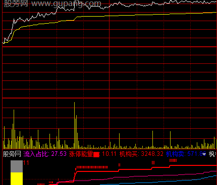Click the red square marker after 张停能里

96,154
